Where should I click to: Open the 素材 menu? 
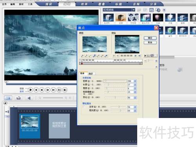(21, 4)
